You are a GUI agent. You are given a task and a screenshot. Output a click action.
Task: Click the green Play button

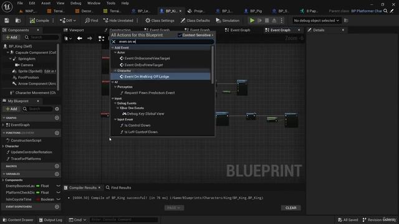pyautogui.click(x=252, y=21)
